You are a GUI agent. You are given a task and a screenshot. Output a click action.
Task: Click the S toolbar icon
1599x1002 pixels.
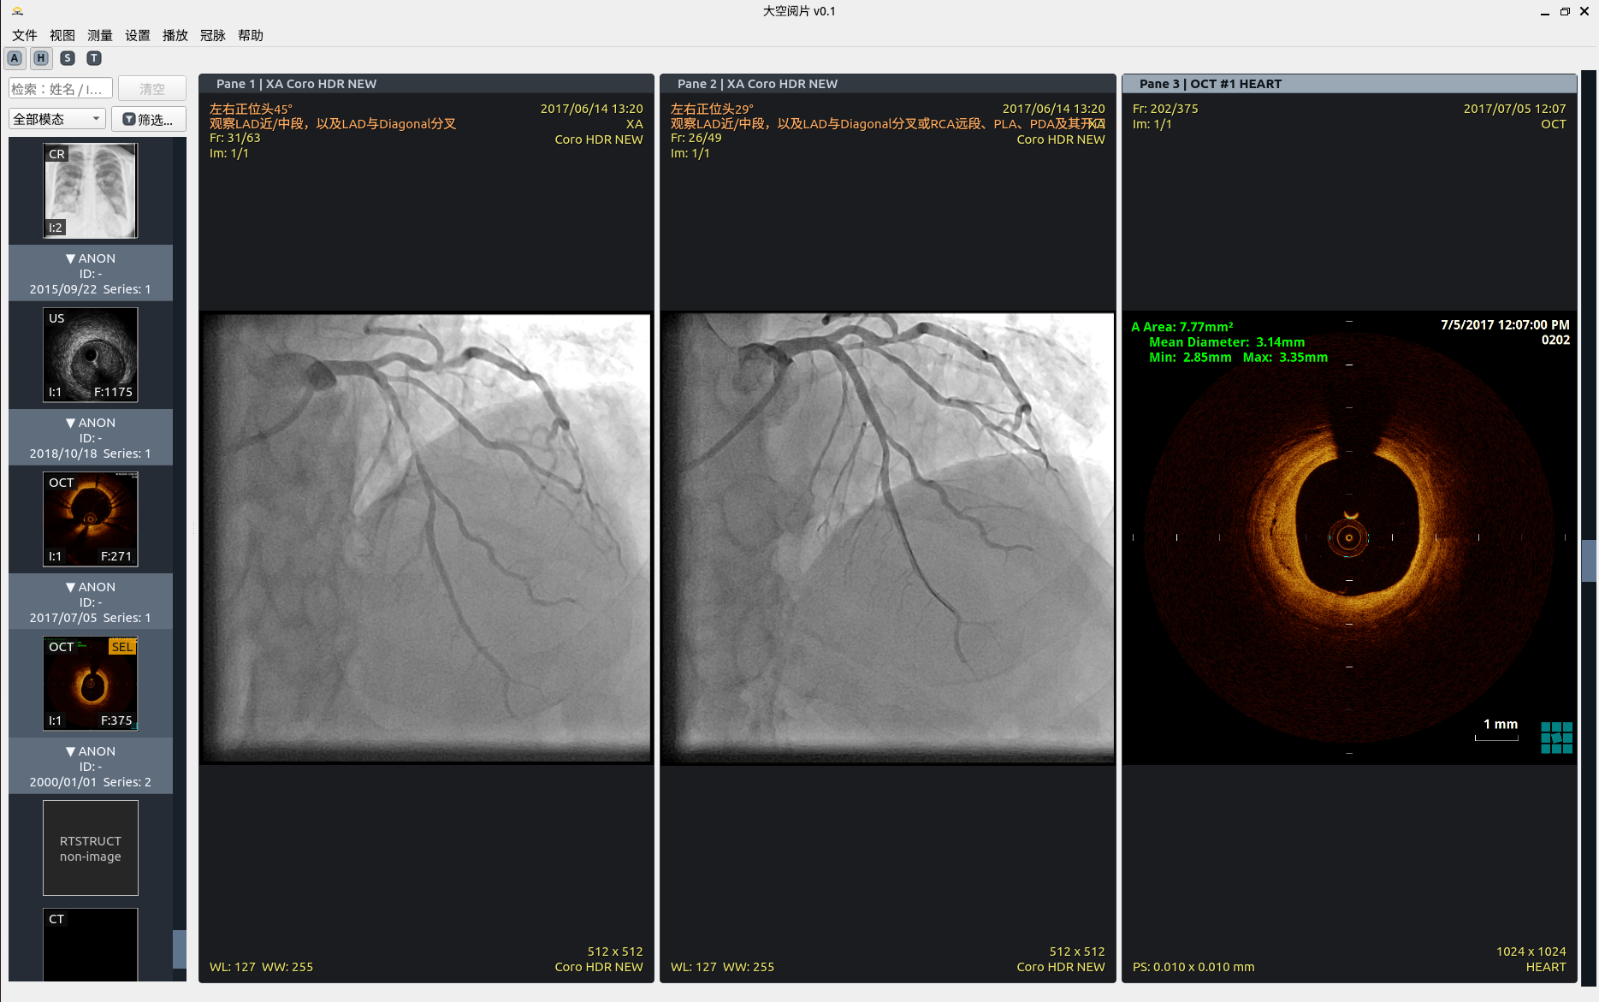tap(68, 58)
